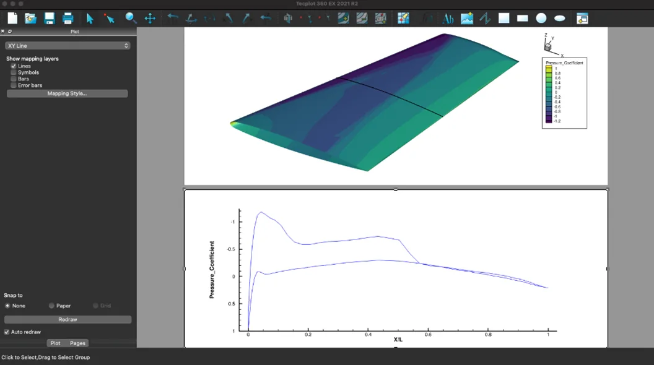Select the None snap option
This screenshot has width=654, height=365.
[x=7, y=306]
